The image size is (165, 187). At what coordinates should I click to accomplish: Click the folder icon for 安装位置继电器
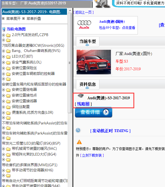coord(8,90)
